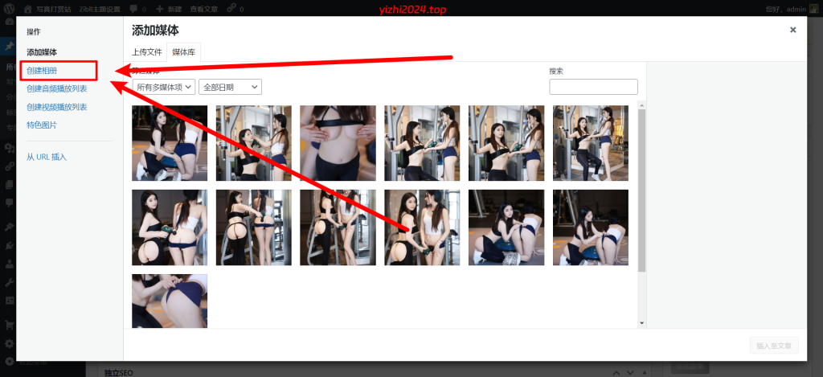
Task: Open shopping cart icon in sidebar
Action: coord(9,326)
